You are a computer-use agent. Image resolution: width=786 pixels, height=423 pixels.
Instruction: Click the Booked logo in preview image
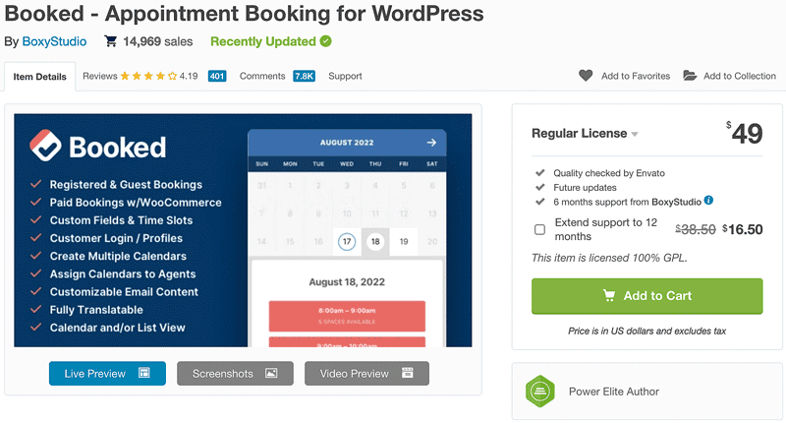tap(97, 147)
